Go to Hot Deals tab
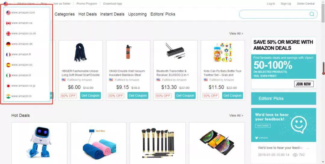The height and width of the screenshot is (164, 325). 88,14
